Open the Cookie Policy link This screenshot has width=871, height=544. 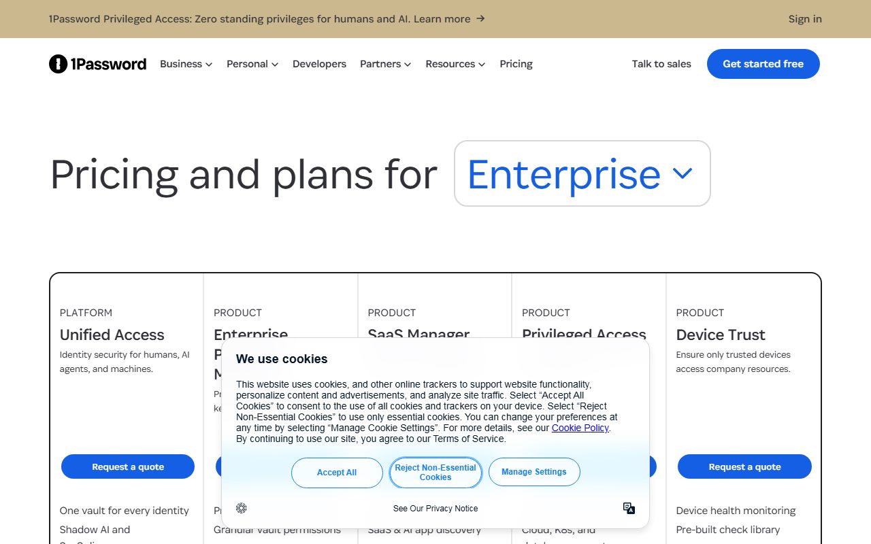click(580, 428)
